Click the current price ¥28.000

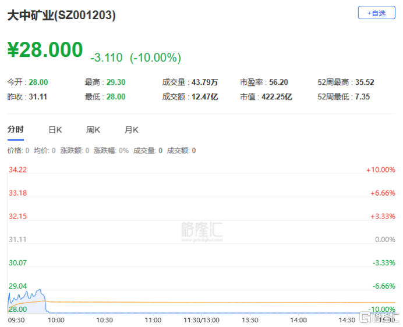[45, 50]
